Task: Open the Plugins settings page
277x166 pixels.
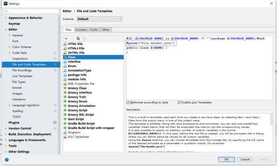Action: [x=14, y=122]
